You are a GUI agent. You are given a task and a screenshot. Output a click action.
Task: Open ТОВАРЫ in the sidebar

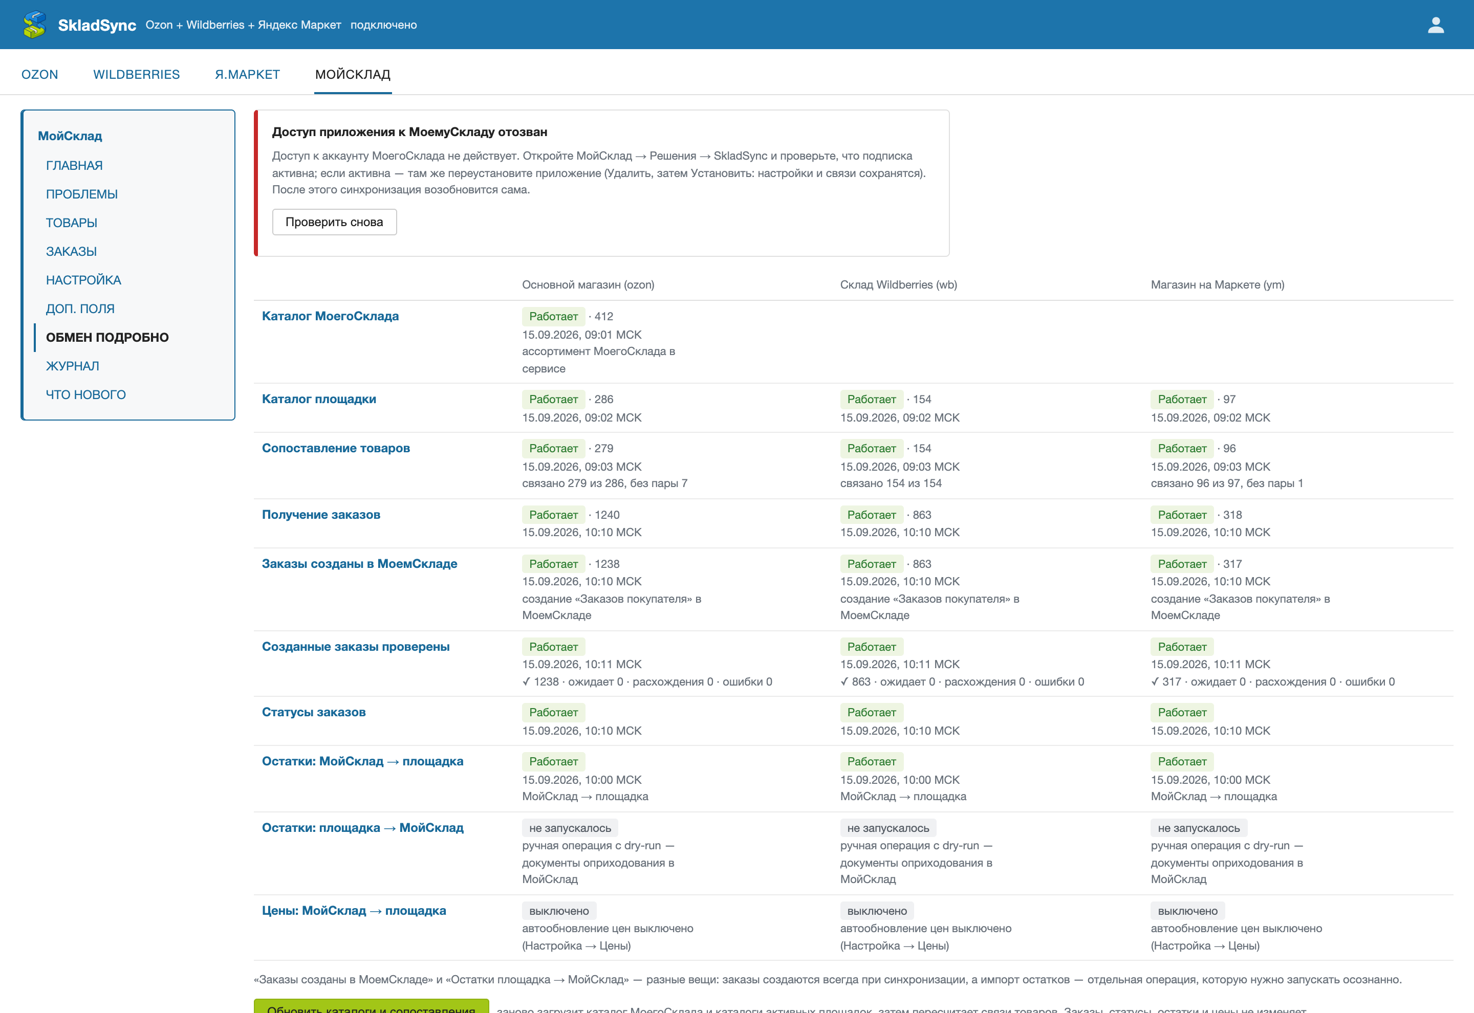point(72,222)
